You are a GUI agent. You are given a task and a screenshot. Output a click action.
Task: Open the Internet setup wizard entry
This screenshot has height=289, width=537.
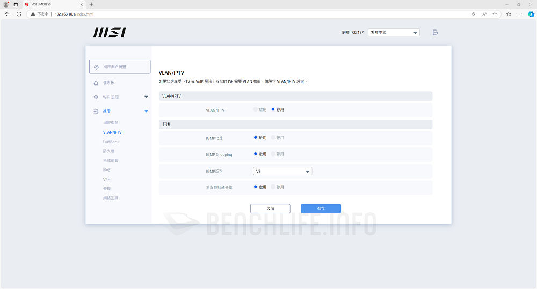(x=120, y=66)
